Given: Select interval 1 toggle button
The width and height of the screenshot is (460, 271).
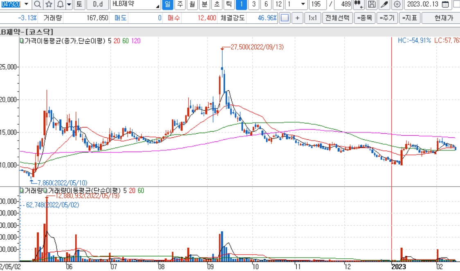Looking at the screenshot, I should pos(241,4).
